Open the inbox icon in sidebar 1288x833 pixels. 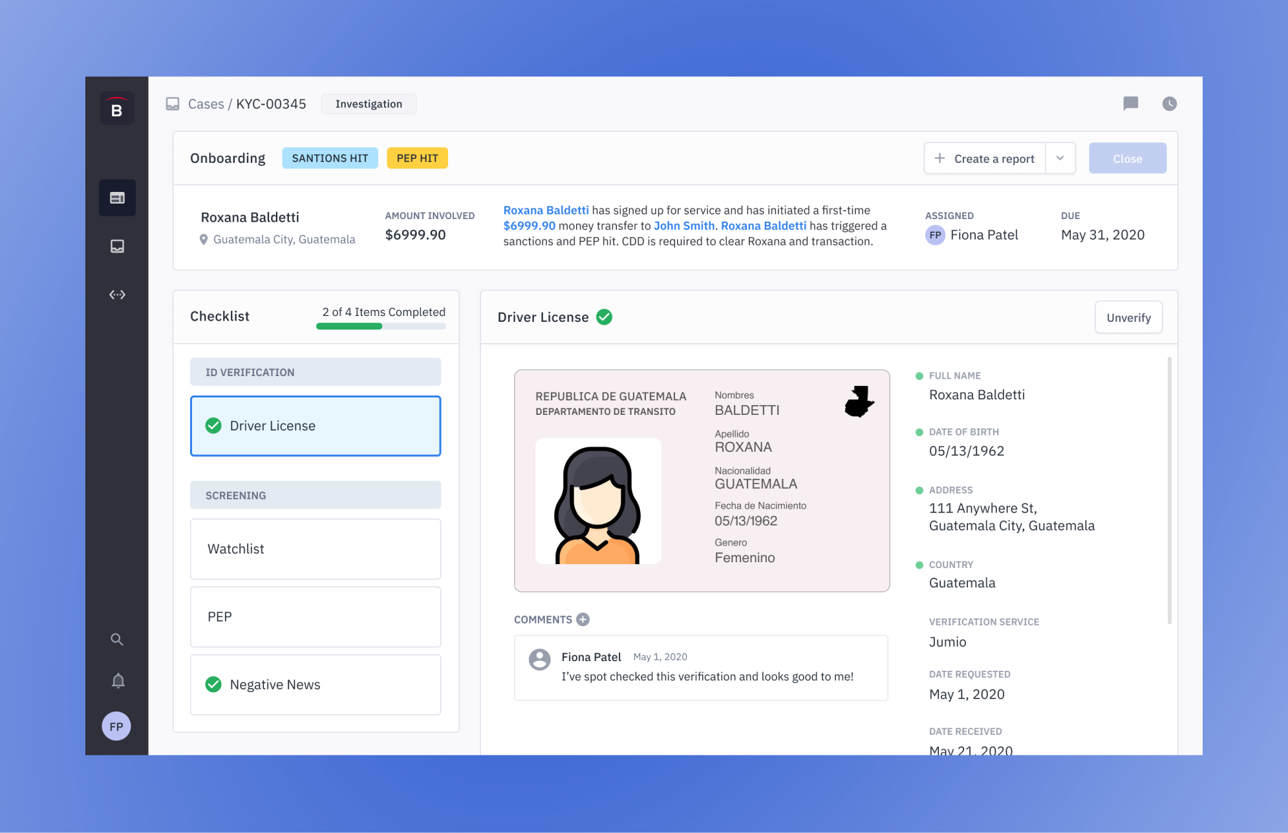(117, 246)
